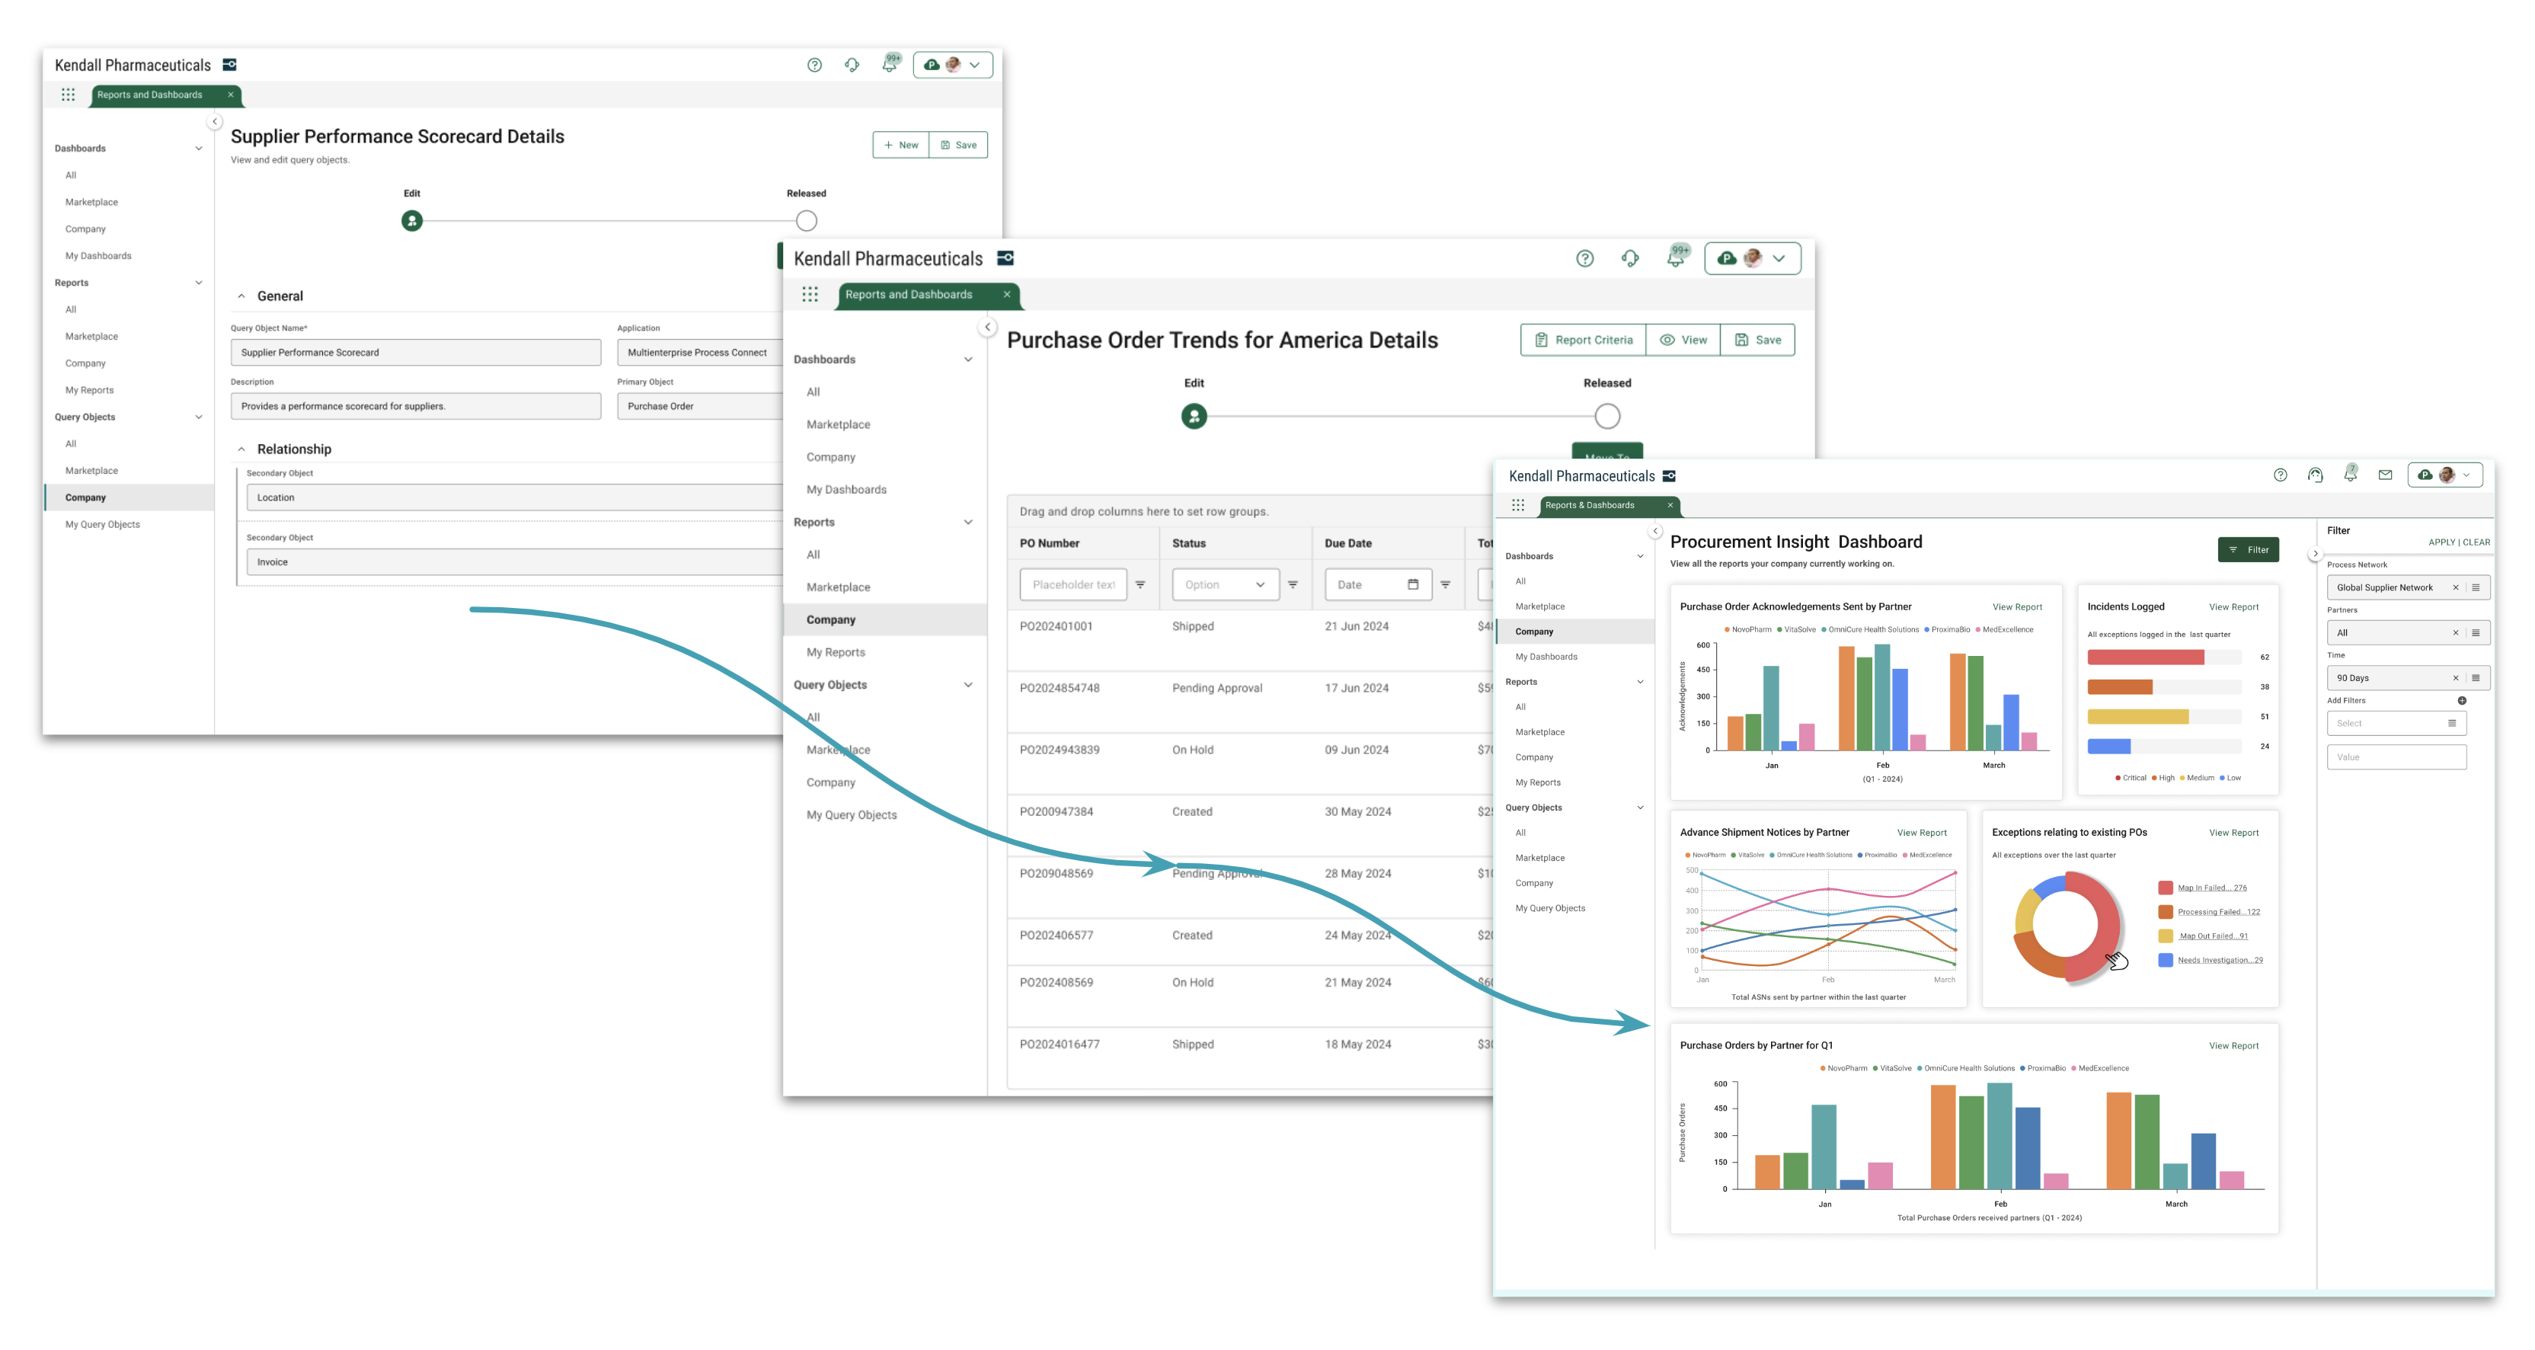The height and width of the screenshot is (1350, 2535).
Task: Open Status Option dropdown in PO table
Action: coord(1225,584)
